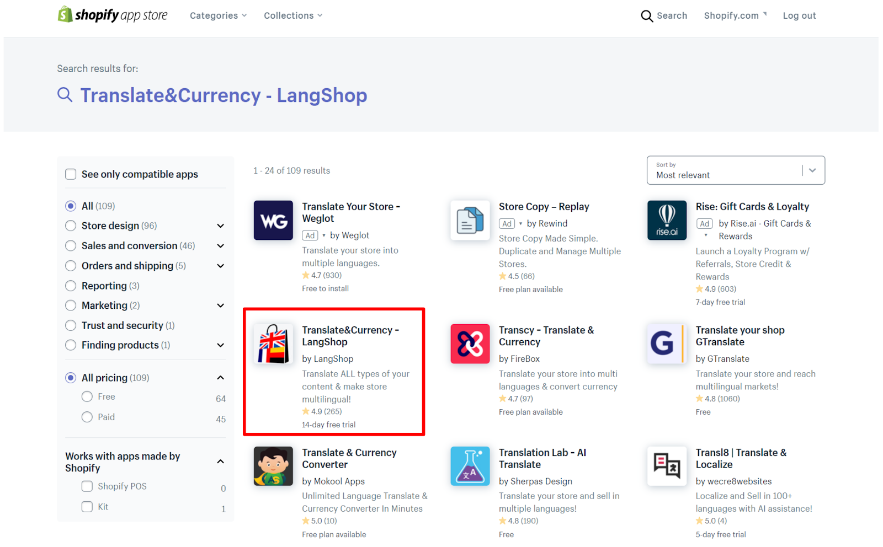Click the Ad badge on Rise listing

tap(704, 223)
